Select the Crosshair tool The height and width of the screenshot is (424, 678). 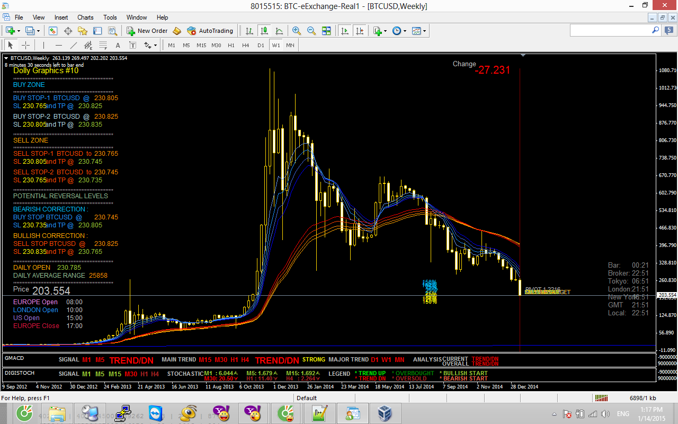(x=25, y=45)
